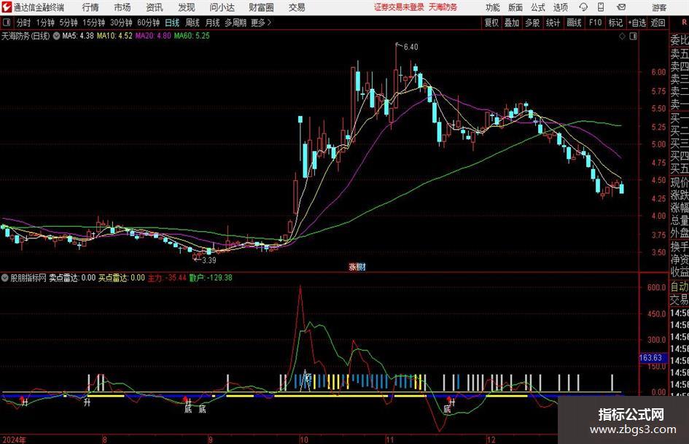Open the 选项 menu
The width and height of the screenshot is (689, 444).
point(561,7)
